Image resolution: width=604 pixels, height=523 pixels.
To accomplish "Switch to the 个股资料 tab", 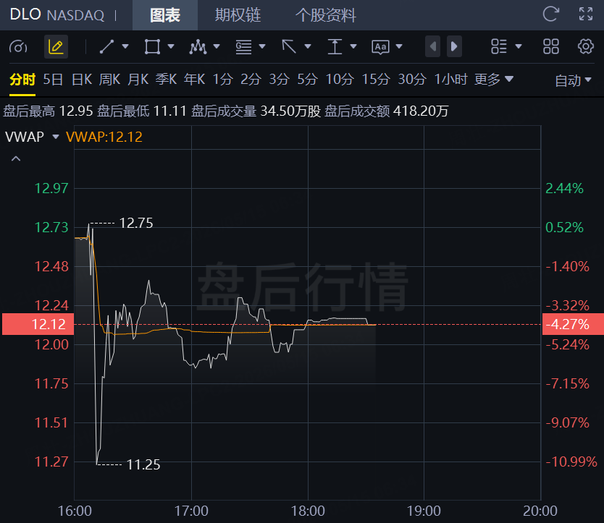I will (x=326, y=15).
